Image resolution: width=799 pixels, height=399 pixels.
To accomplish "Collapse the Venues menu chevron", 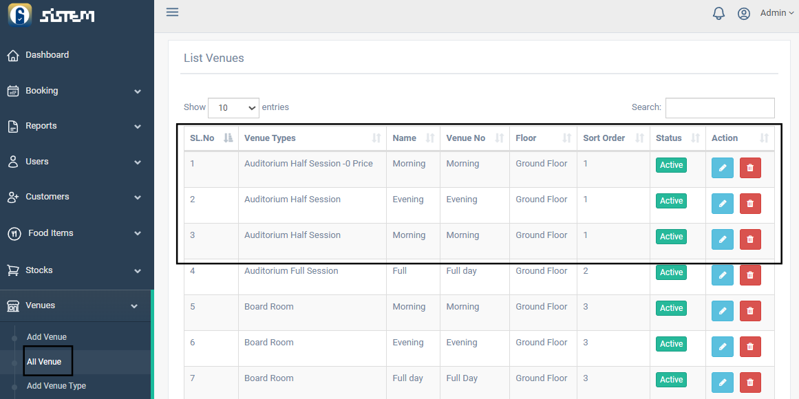I will click(134, 306).
